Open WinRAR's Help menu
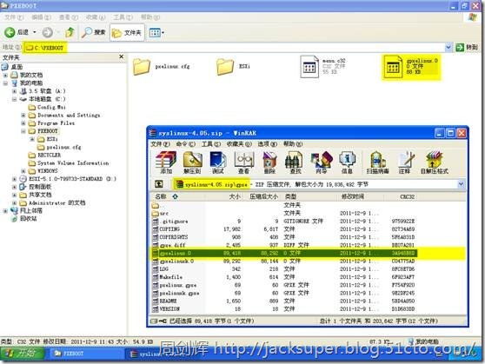This screenshot has height=364, width=485. tap(293, 144)
